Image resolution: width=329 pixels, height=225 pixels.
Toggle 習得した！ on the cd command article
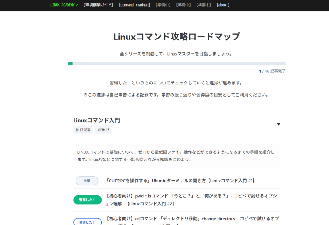87,221
